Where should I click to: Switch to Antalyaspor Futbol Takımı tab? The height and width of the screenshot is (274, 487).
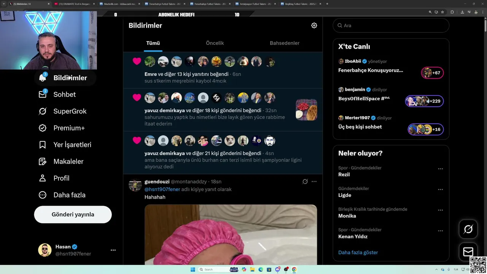point(255,4)
